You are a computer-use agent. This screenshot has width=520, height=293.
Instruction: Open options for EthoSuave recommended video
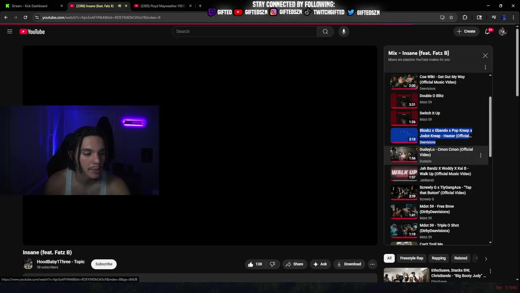tap(490, 271)
